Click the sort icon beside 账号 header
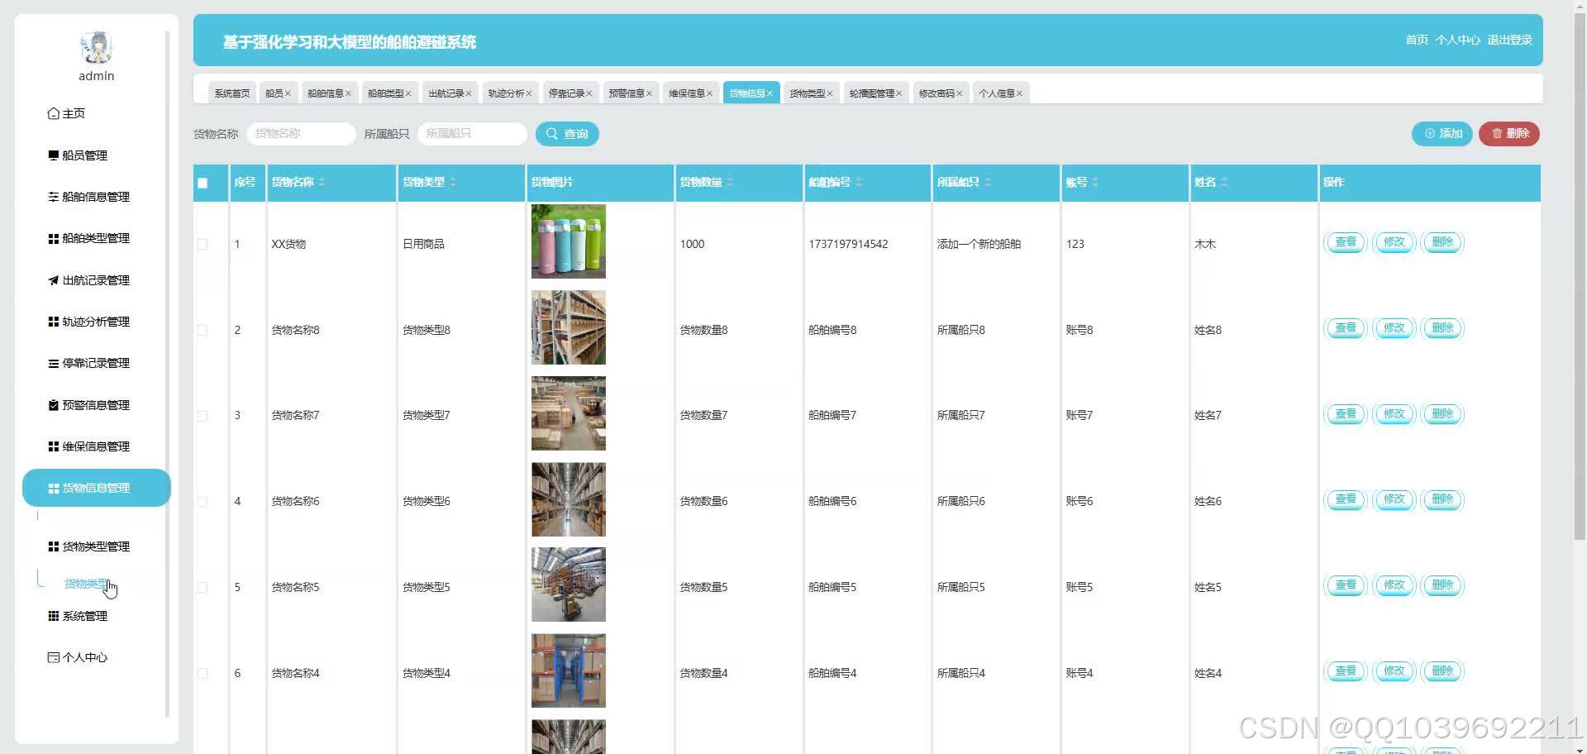Image resolution: width=1587 pixels, height=754 pixels. pyautogui.click(x=1095, y=182)
